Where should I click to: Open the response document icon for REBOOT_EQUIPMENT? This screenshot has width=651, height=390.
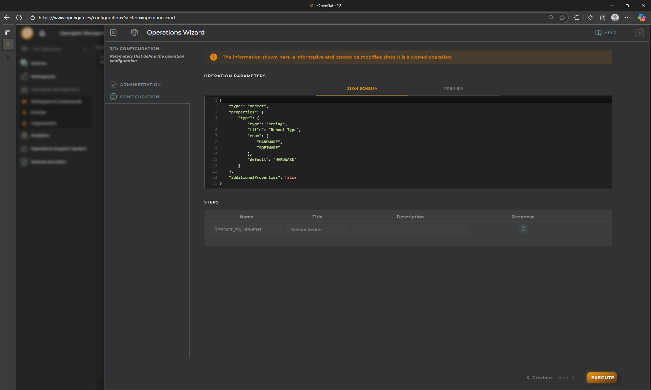coord(523,229)
